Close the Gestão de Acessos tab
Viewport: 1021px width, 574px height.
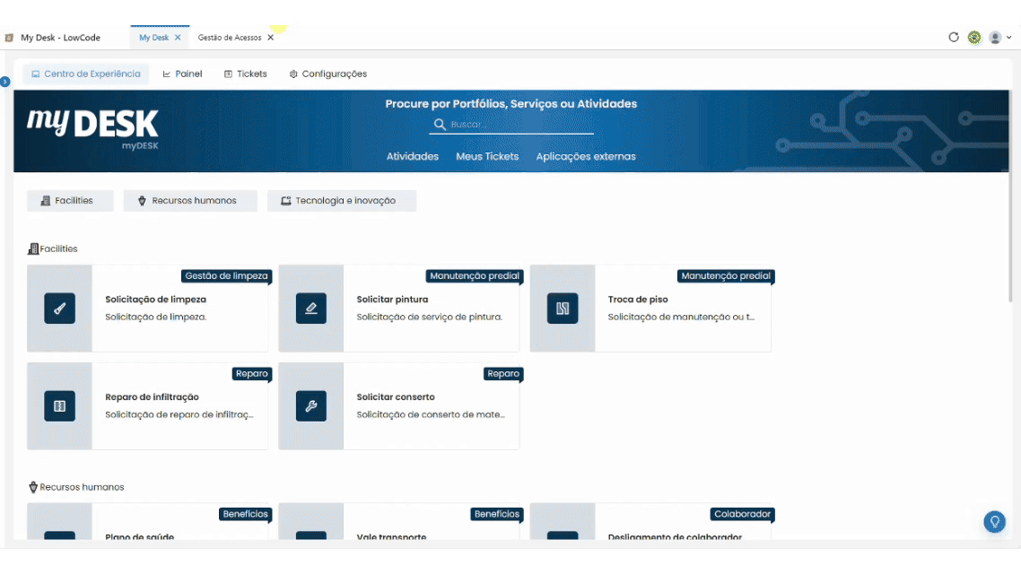(x=271, y=38)
